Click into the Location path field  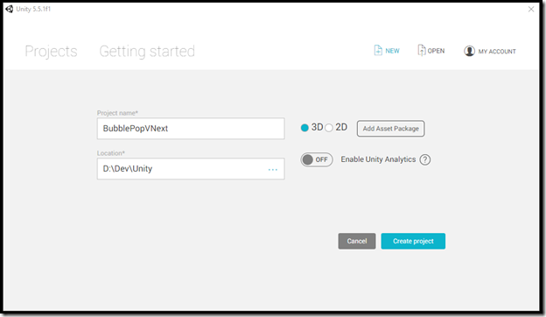(x=191, y=169)
